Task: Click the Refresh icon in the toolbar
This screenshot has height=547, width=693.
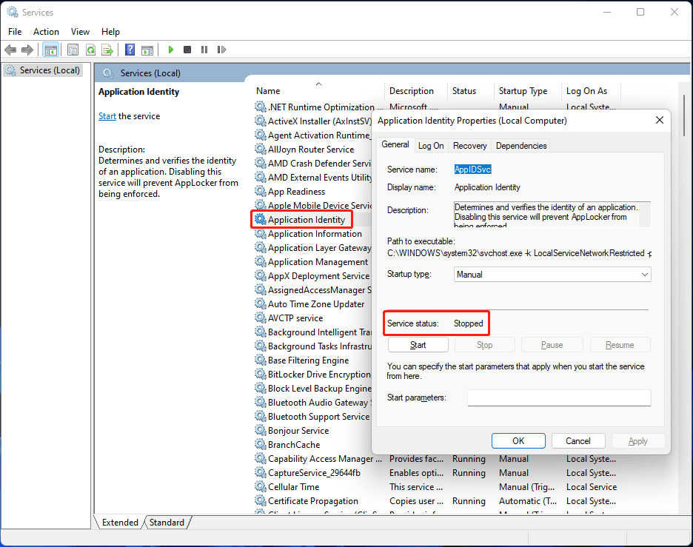Action: point(90,50)
